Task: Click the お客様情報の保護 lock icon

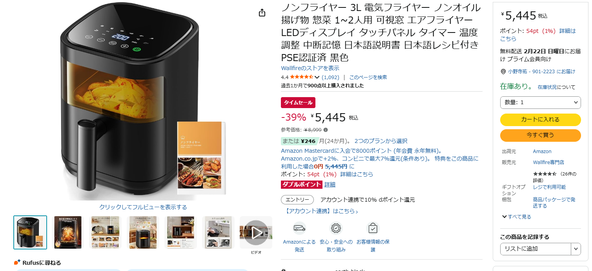Action: click(x=373, y=228)
